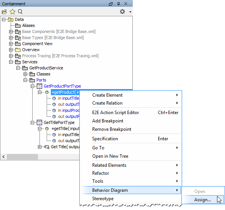Click the Get Title activity icon
Image resolution: width=225 pixels, height=210 pixels.
[x=47, y=147]
